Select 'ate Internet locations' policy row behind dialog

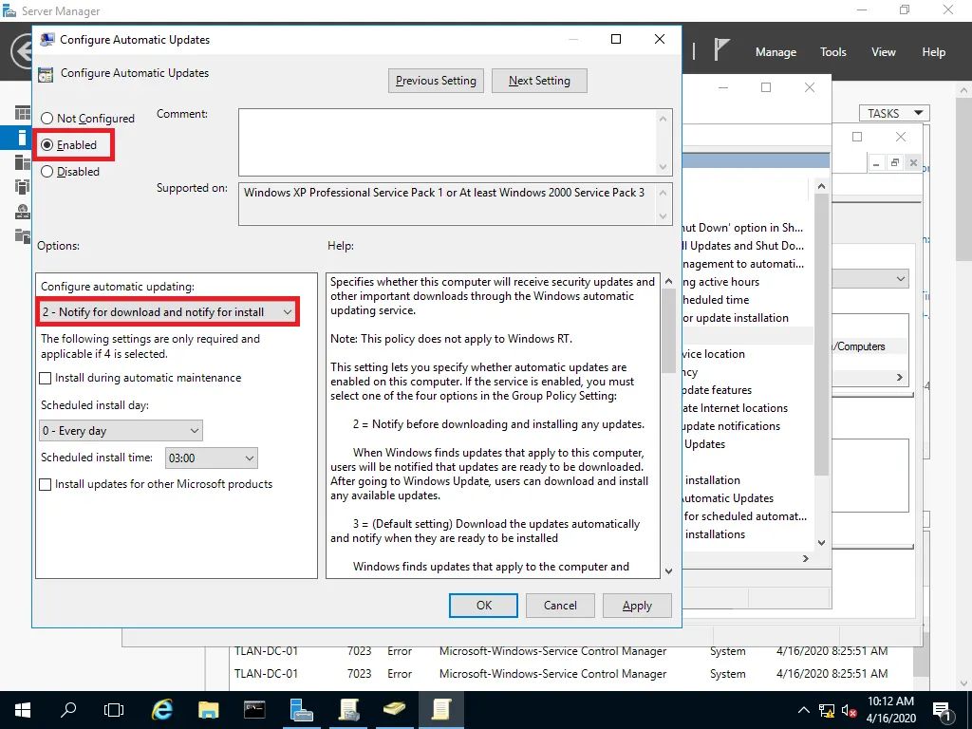click(x=736, y=408)
